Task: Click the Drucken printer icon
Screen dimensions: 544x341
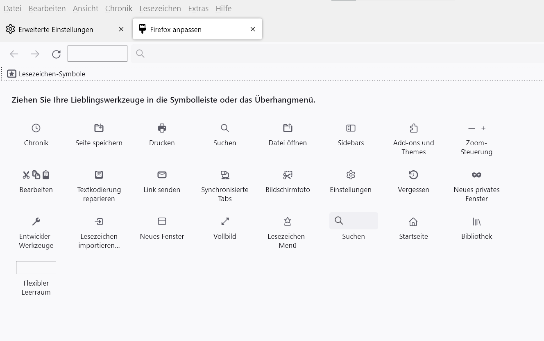Action: (x=162, y=128)
